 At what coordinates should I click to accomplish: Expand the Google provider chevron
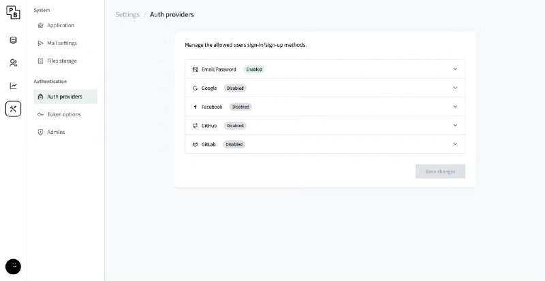tap(455, 88)
